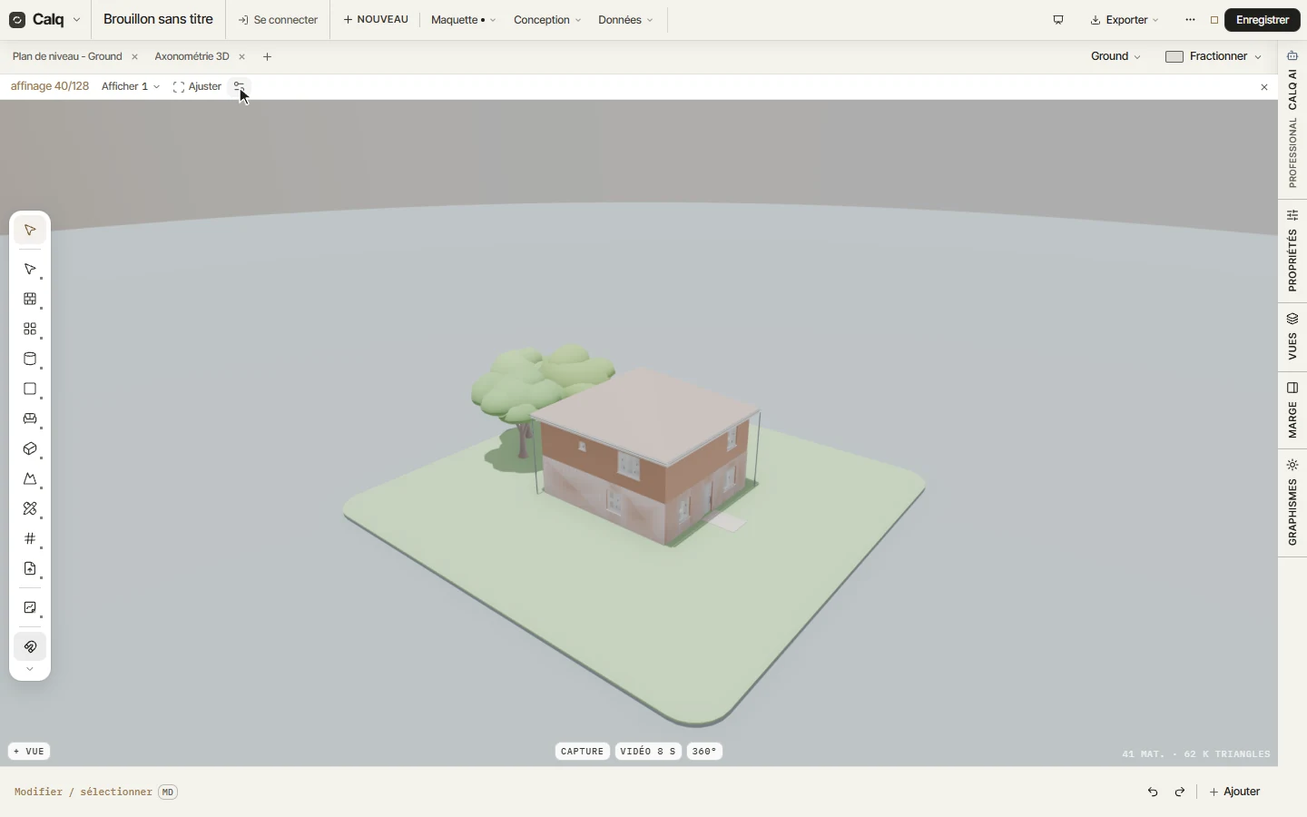Click the Ajuster fit view button
This screenshot has height=817, width=1307.
tap(197, 86)
